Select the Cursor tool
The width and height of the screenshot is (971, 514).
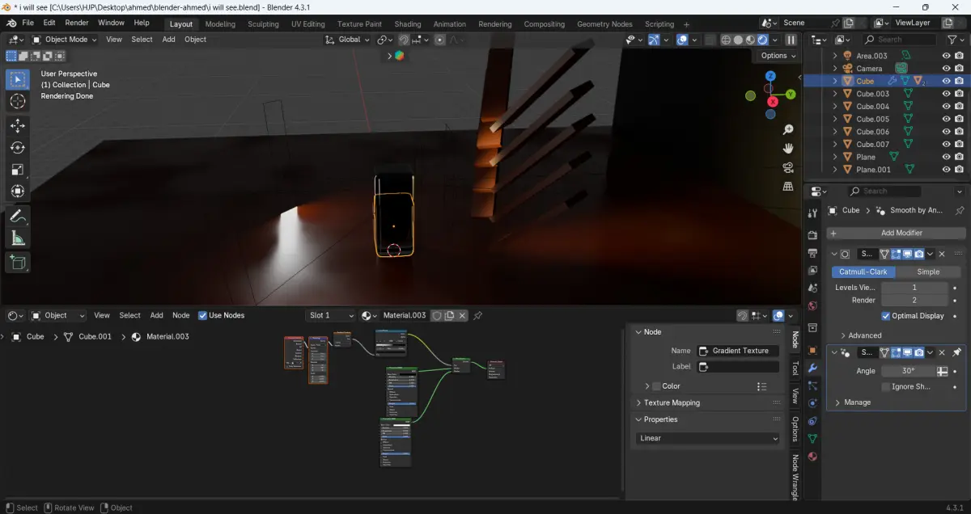18,101
